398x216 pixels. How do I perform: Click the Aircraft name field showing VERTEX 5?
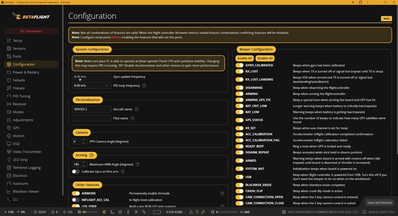click(92, 109)
